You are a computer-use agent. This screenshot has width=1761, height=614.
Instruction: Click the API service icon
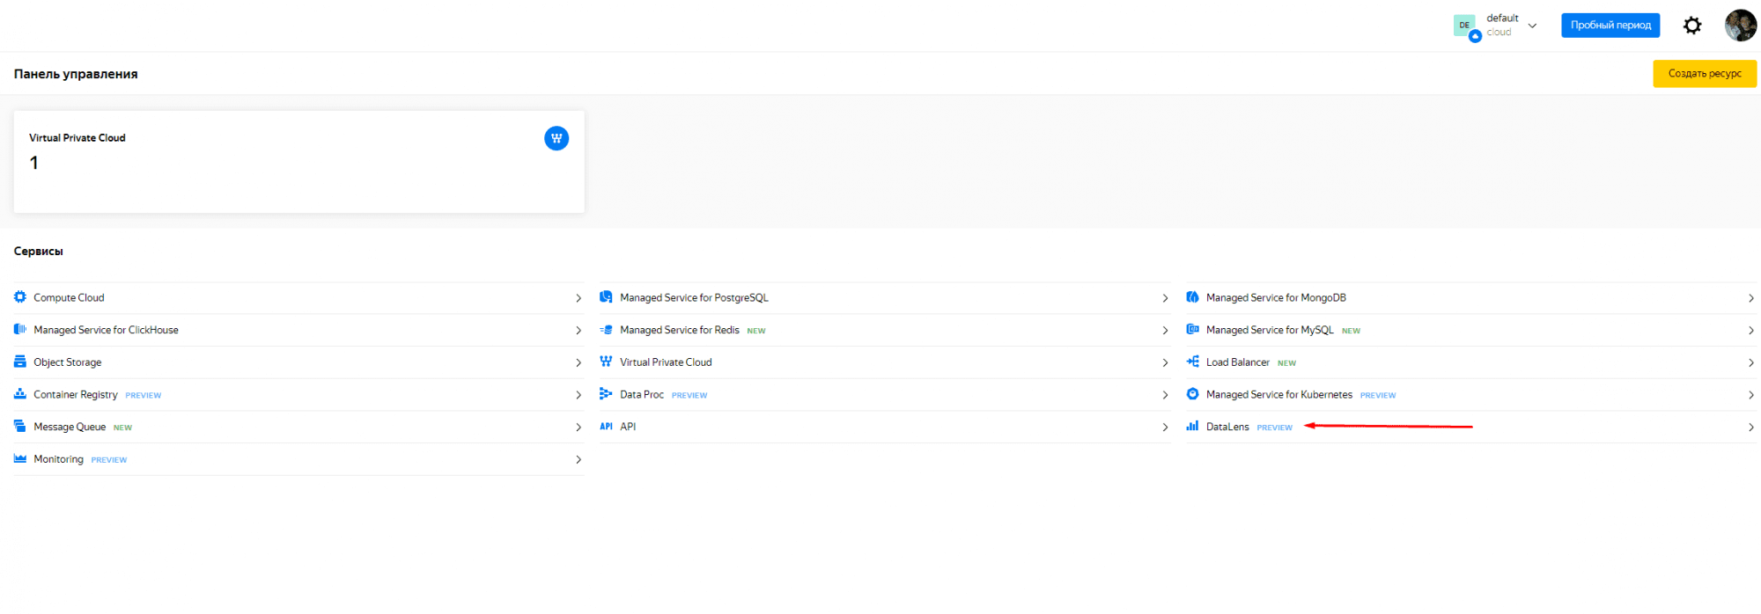(606, 427)
